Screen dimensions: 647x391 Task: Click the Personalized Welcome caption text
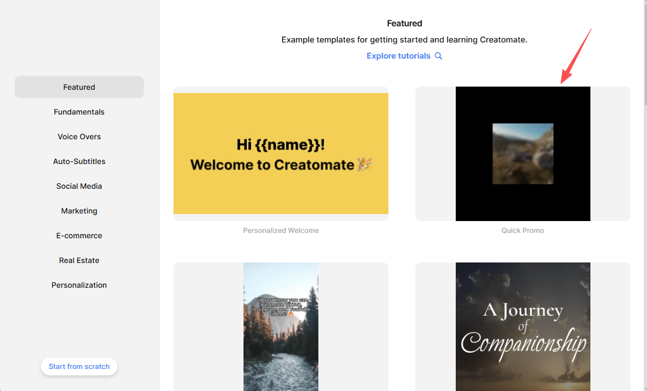281,230
